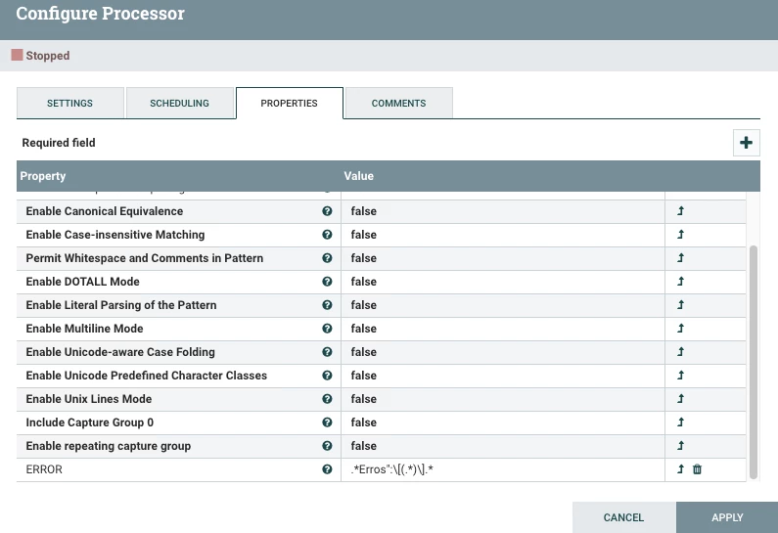The height and width of the screenshot is (533, 778).
Task: Open the Comments tab
Action: pyautogui.click(x=399, y=103)
